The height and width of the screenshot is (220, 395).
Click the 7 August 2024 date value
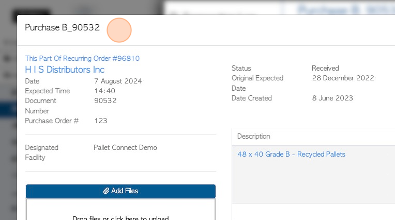[x=118, y=81]
